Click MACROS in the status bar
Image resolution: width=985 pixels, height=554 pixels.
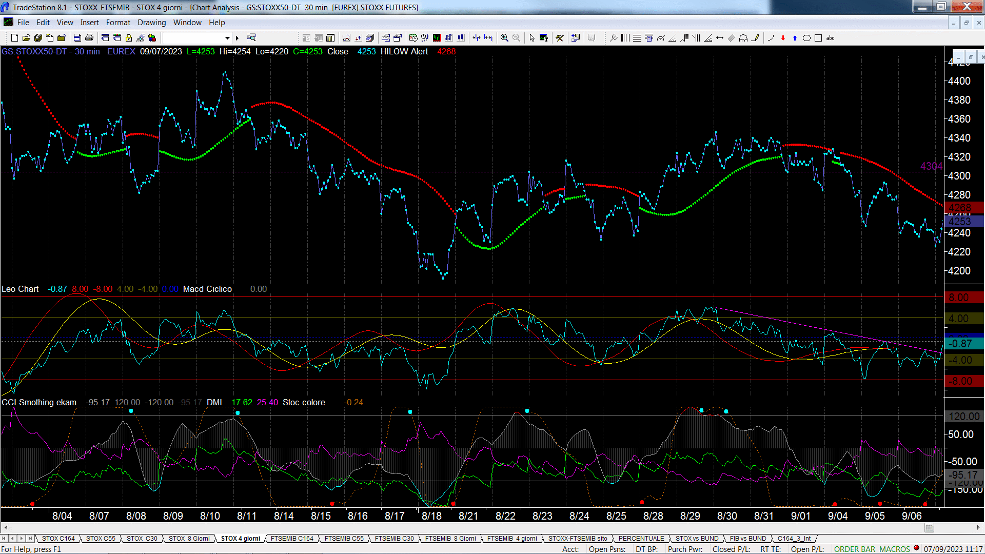[x=895, y=549]
